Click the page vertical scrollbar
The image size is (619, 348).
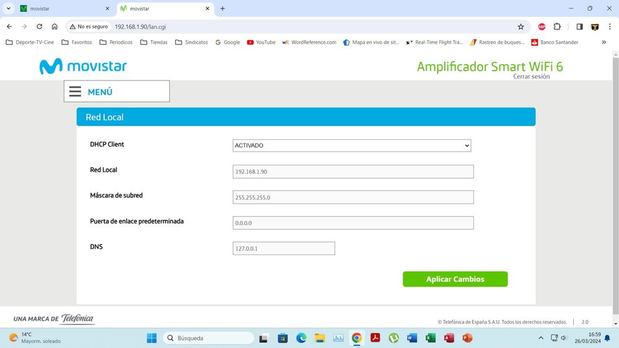point(615,186)
